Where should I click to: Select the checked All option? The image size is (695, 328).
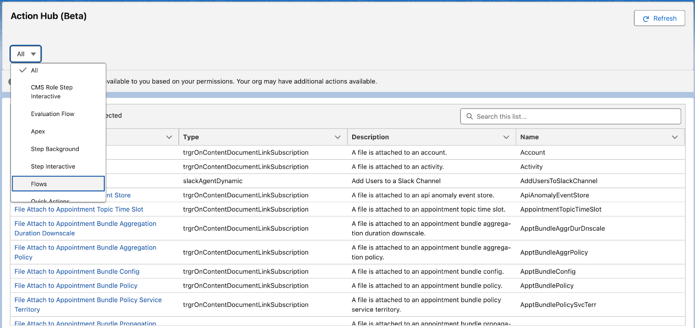pyautogui.click(x=34, y=70)
